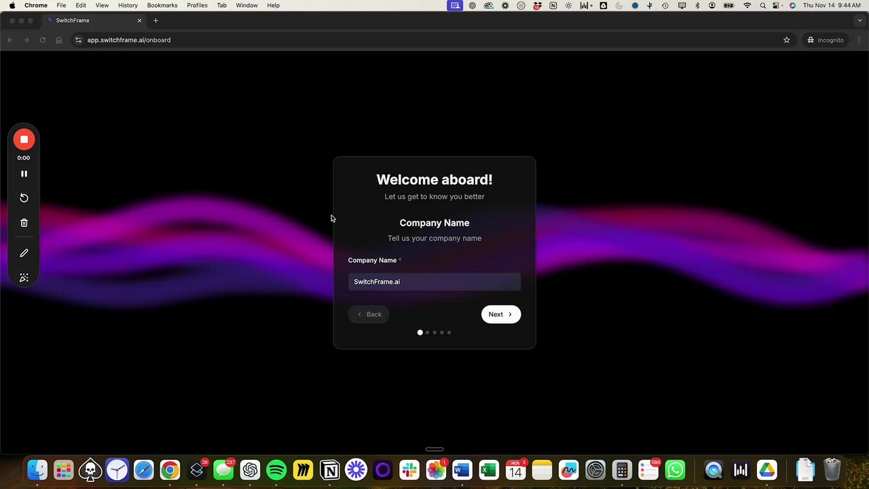Viewport: 869px width, 489px height.
Task: Close the SwitchFrame tab
Action: 139,20
